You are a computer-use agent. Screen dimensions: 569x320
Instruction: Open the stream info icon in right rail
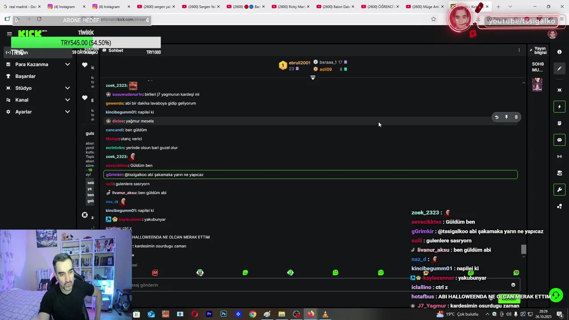[x=560, y=52]
